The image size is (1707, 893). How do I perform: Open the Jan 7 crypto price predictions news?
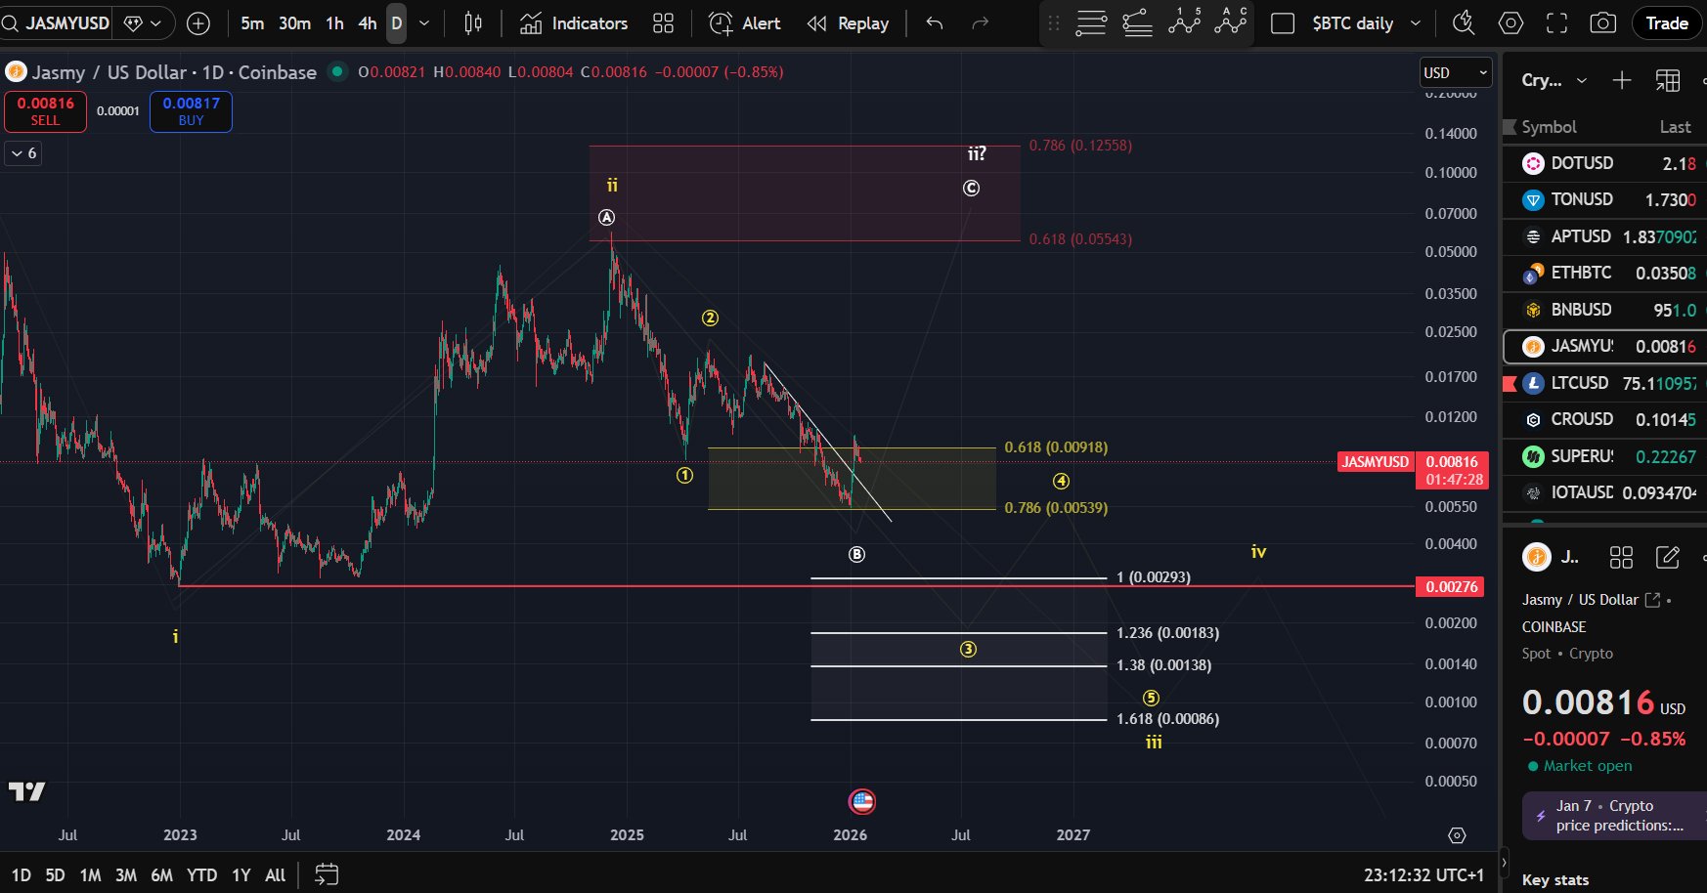[1616, 816]
